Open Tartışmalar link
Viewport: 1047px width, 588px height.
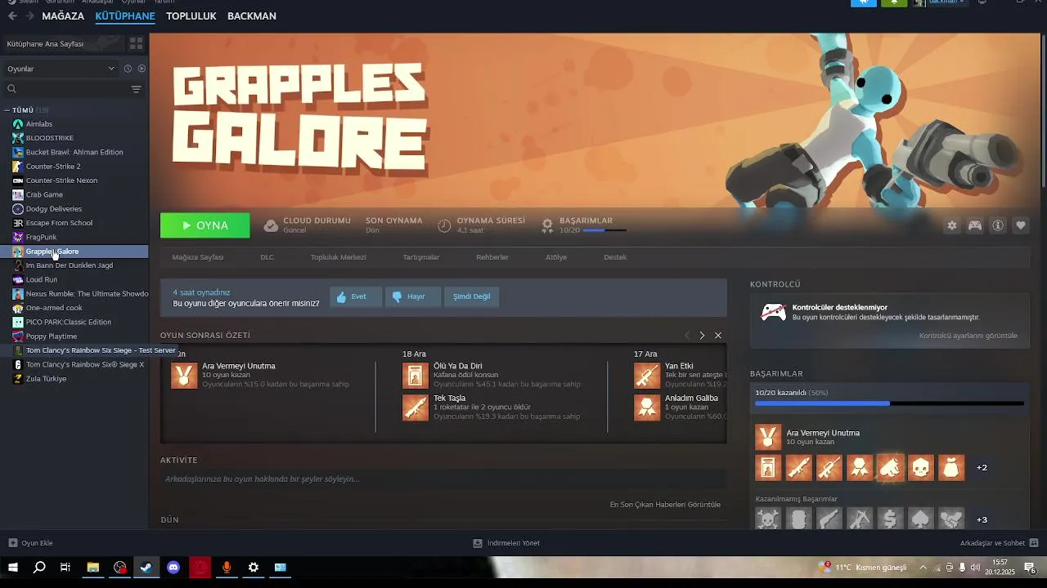tap(421, 257)
